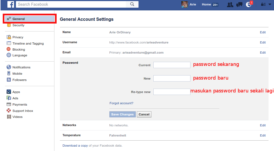
Task: Click the Privacy Shortcuts lock icon
Action: pos(263,5)
